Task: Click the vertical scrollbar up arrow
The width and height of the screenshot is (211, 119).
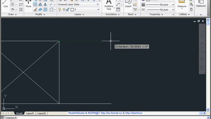Action: 208,20
